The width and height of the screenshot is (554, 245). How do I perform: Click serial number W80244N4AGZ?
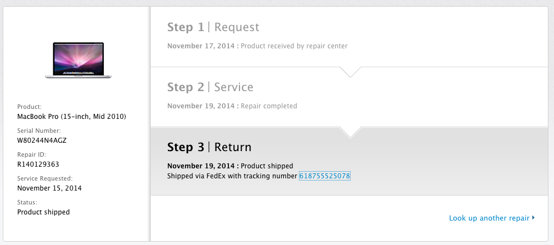43,141
